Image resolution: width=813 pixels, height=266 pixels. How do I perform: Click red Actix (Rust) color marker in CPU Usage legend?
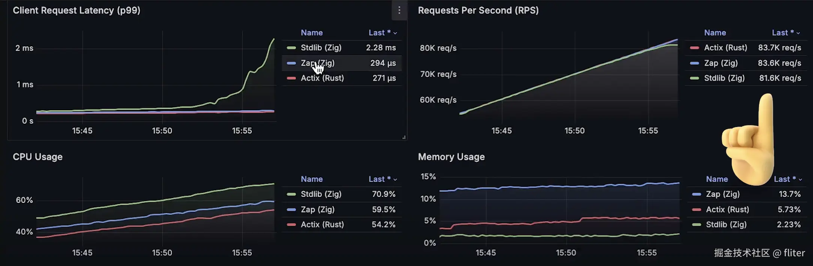tap(291, 225)
